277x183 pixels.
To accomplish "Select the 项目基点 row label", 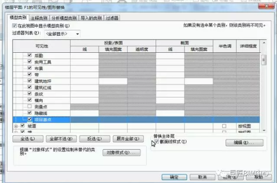I will (x=43, y=120).
